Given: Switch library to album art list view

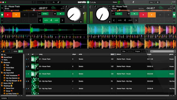Looking at the screenshot, I should tap(21, 51).
